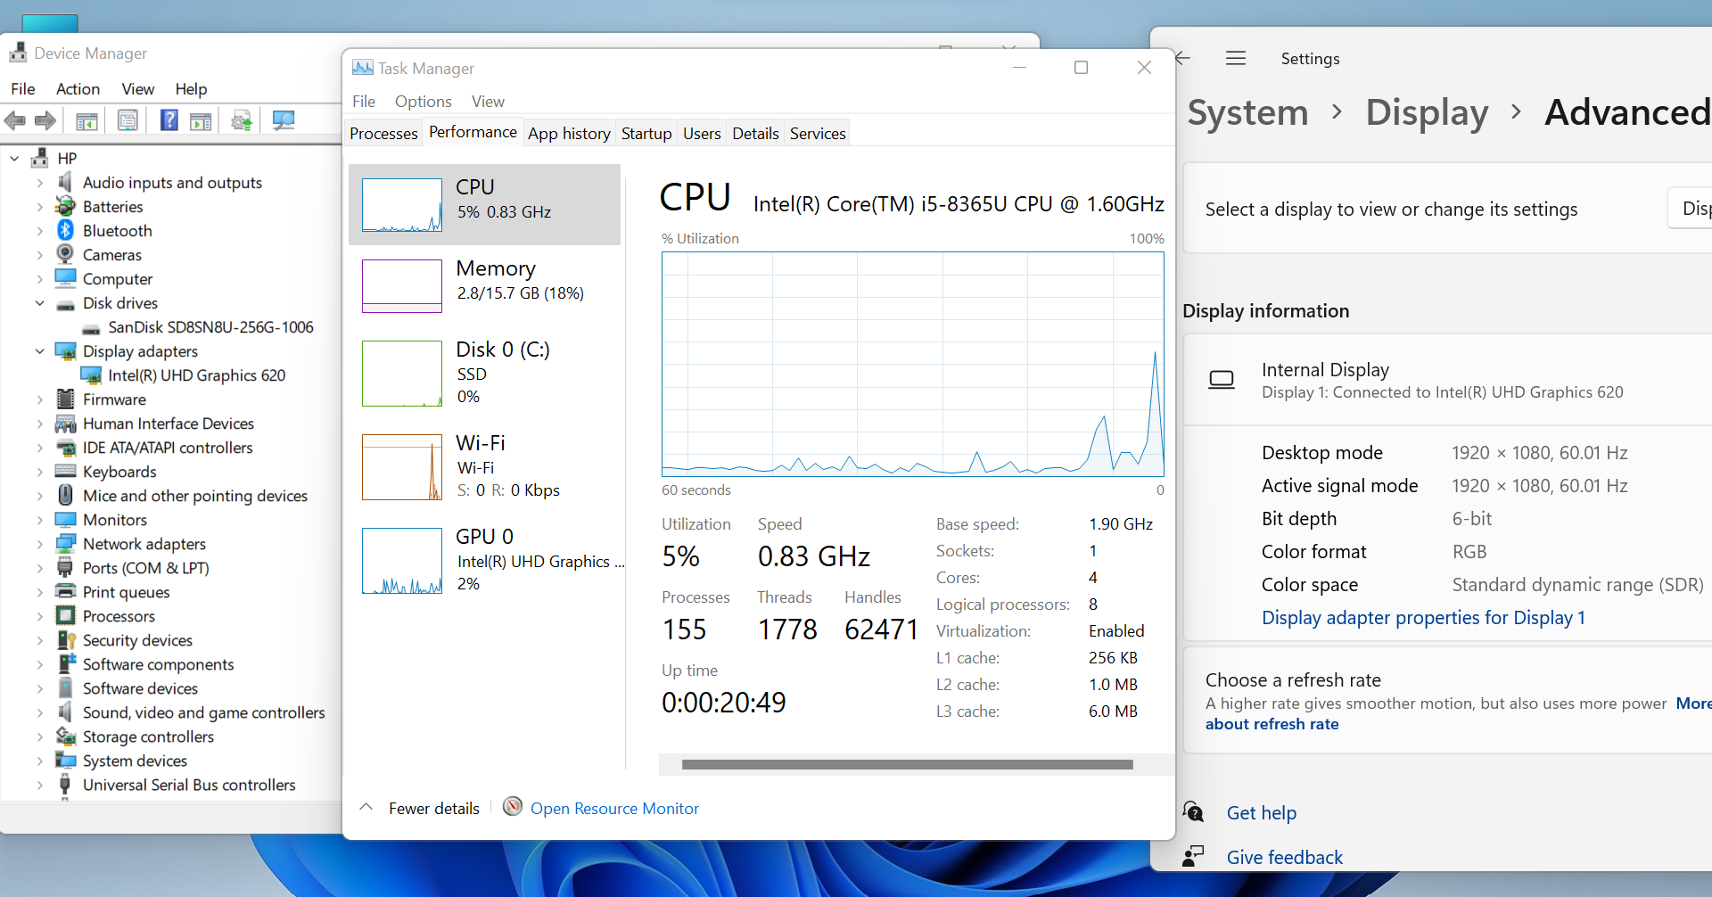Click the Universal Serial Bus controllers icon
Viewport: 1712px width, 897px height.
point(65,785)
